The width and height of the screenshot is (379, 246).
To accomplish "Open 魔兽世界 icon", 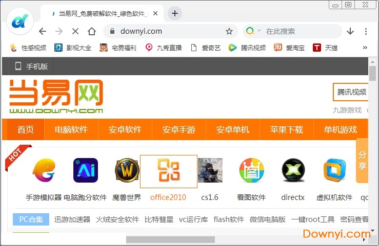I will (127, 170).
